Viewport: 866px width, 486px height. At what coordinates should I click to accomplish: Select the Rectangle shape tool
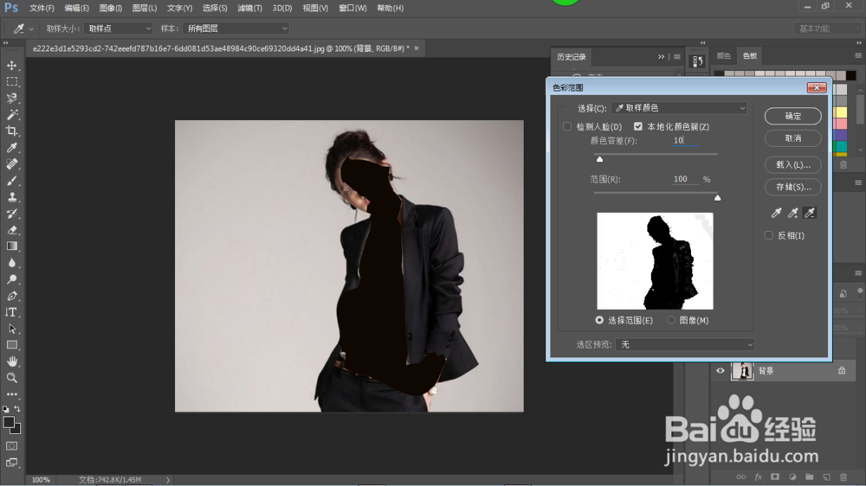11,345
